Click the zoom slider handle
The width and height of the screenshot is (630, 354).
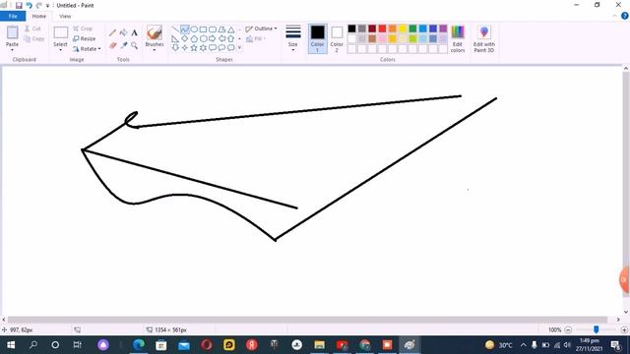click(x=597, y=329)
